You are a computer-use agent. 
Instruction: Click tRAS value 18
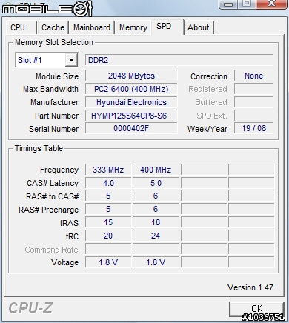(156, 222)
